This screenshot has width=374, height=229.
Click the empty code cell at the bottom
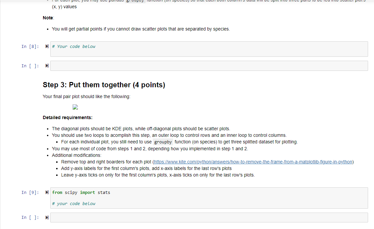pyautogui.click(x=209, y=217)
